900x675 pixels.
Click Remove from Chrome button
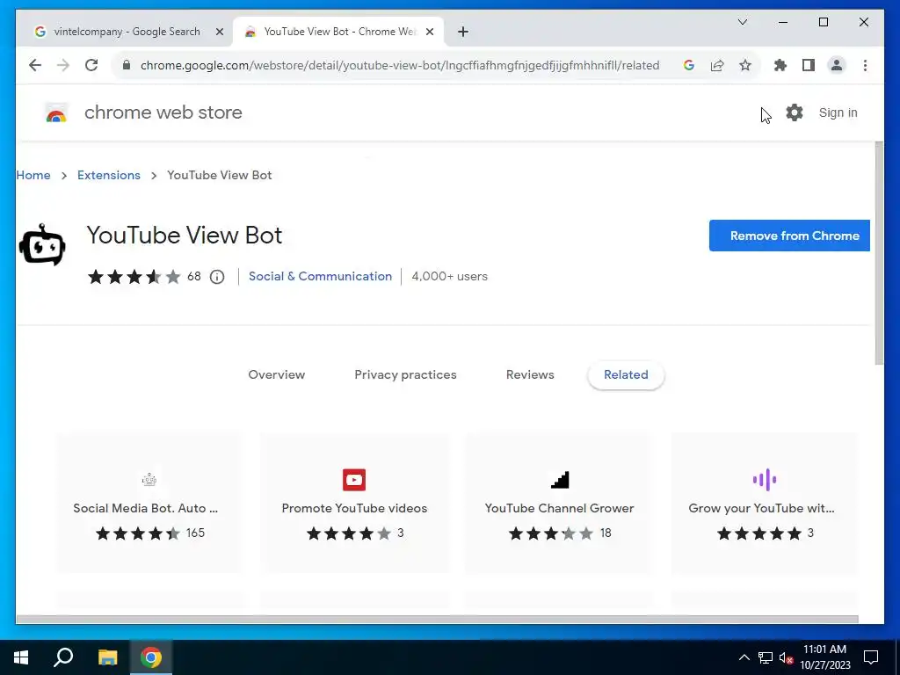[x=789, y=236]
